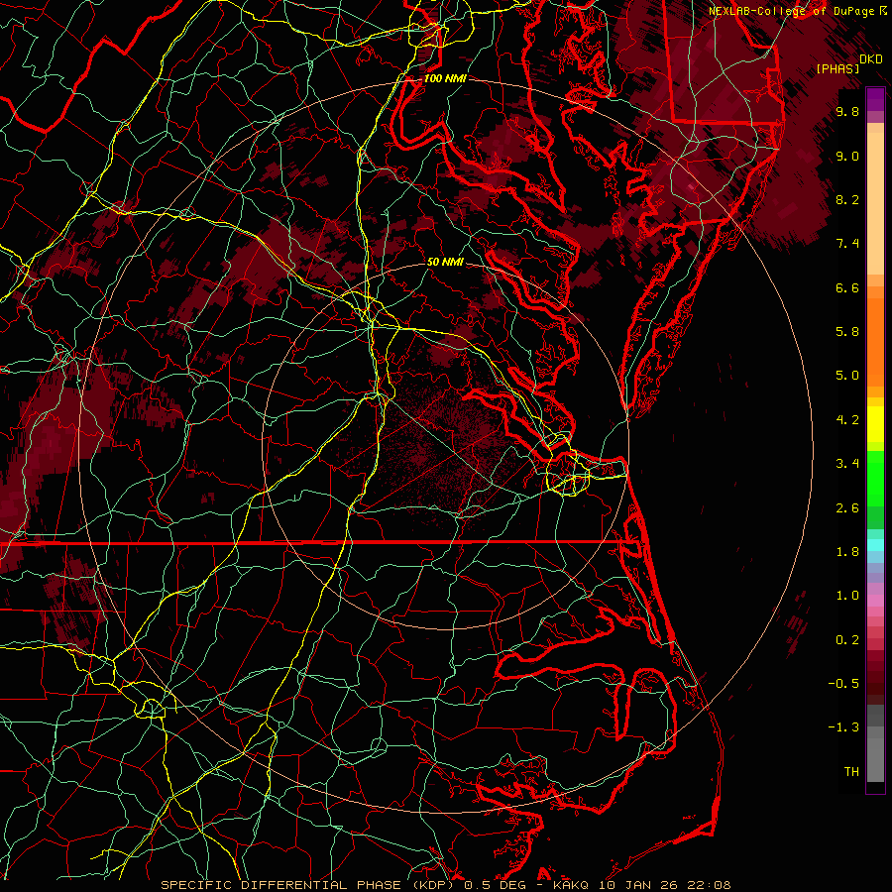Click the TH threshold label

851,772
